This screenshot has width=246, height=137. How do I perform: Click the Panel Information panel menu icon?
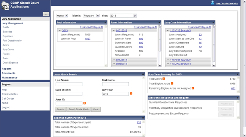pyautogui.click(x=159, y=23)
